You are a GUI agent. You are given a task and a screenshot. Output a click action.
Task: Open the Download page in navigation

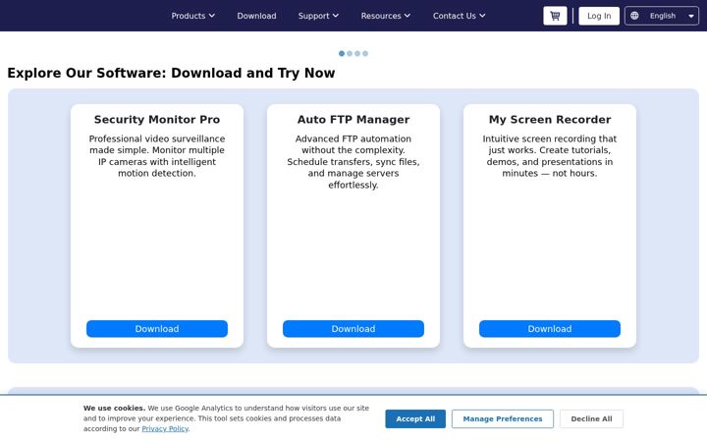tap(256, 16)
